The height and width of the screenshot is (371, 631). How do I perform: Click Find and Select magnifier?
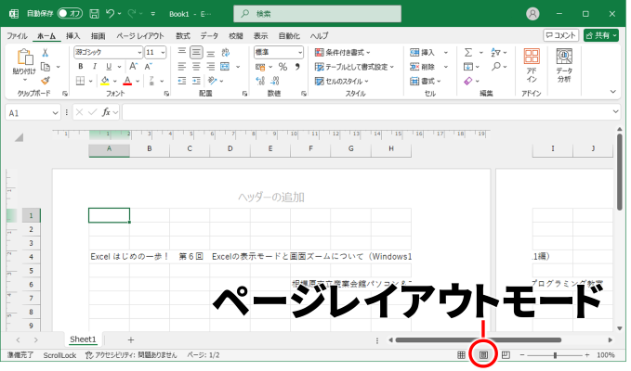496,67
